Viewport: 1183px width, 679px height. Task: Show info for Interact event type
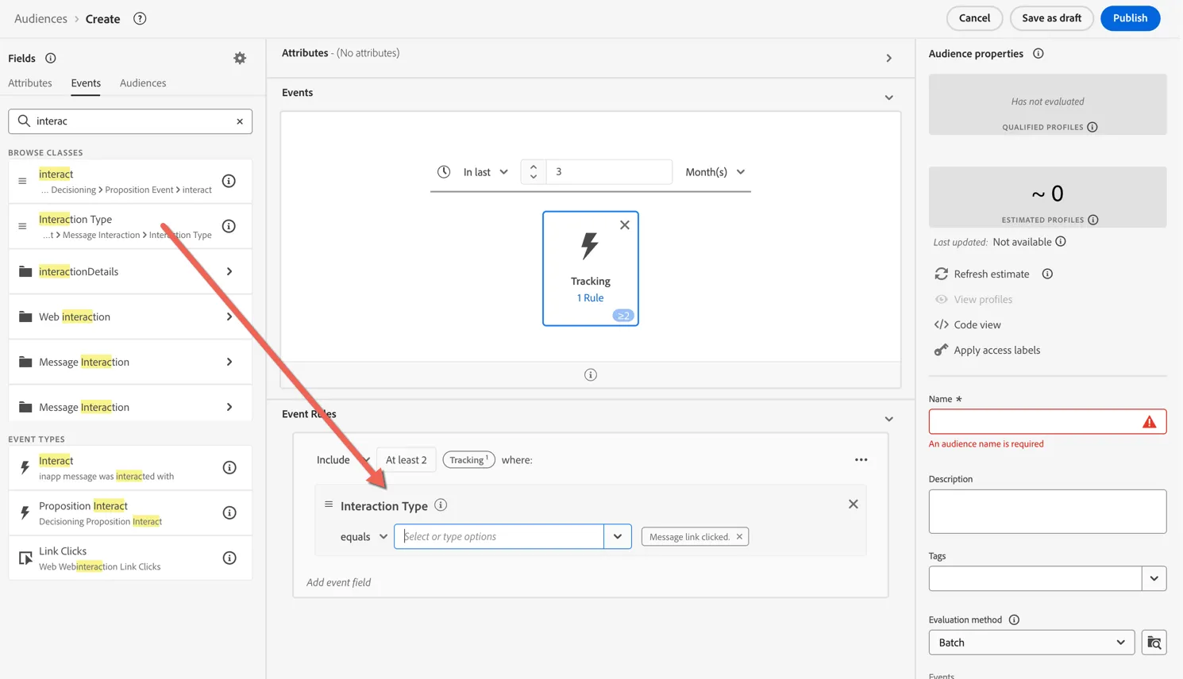pos(229,467)
